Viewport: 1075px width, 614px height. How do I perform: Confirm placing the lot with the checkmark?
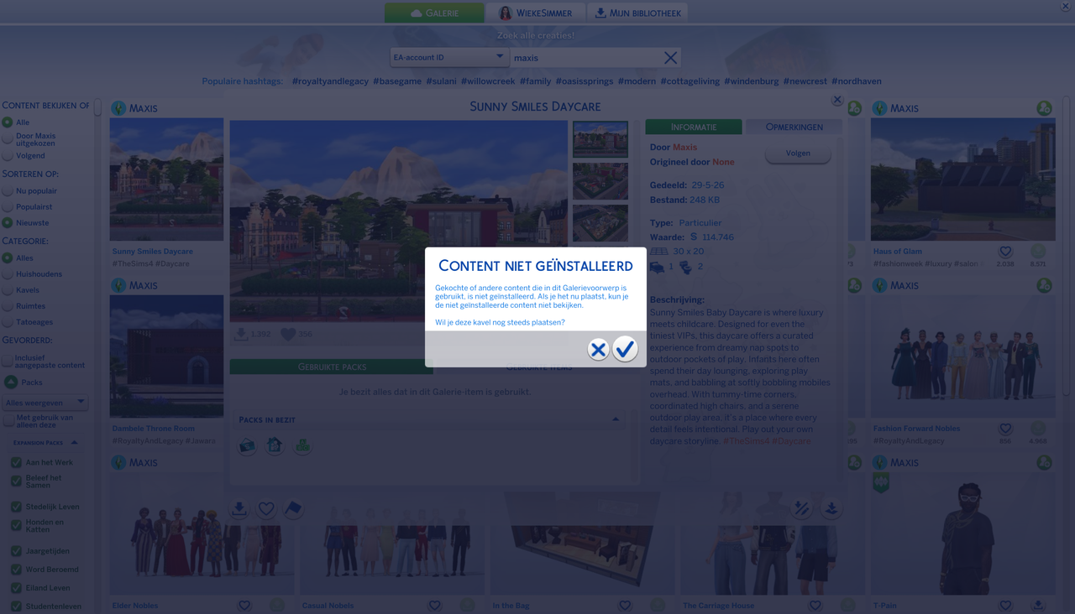625,349
